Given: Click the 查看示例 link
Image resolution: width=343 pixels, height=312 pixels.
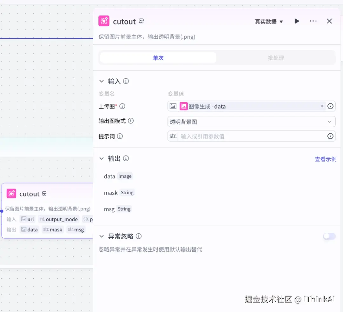Looking at the screenshot, I should (x=325, y=159).
